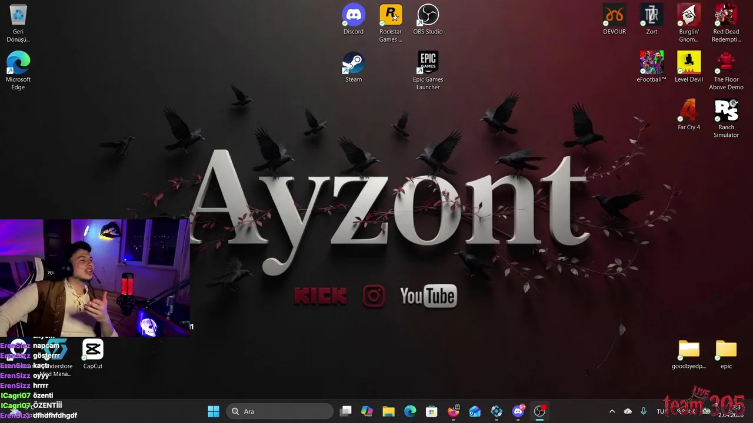Open the Recycle Bin (Geri Dönüşüm) desktop icon
The height and width of the screenshot is (423, 753).
click(x=18, y=23)
